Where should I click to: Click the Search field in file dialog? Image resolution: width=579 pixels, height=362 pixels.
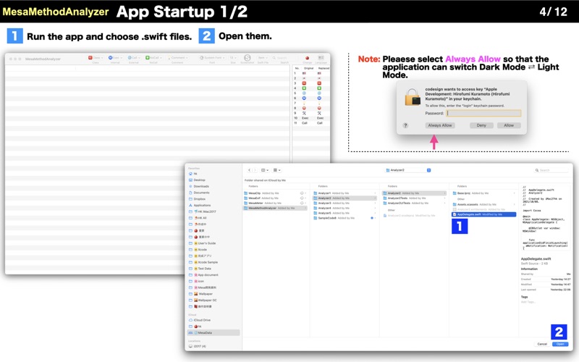click(551, 170)
